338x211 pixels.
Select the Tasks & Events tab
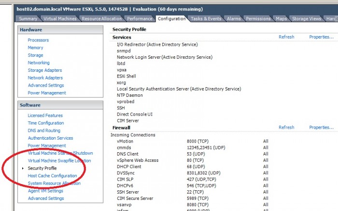pyautogui.click(x=206, y=19)
